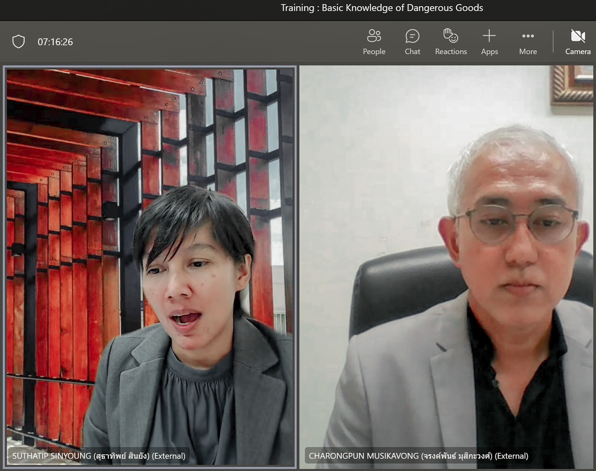Open the People participants panel
The width and height of the screenshot is (596, 471).
(x=374, y=42)
